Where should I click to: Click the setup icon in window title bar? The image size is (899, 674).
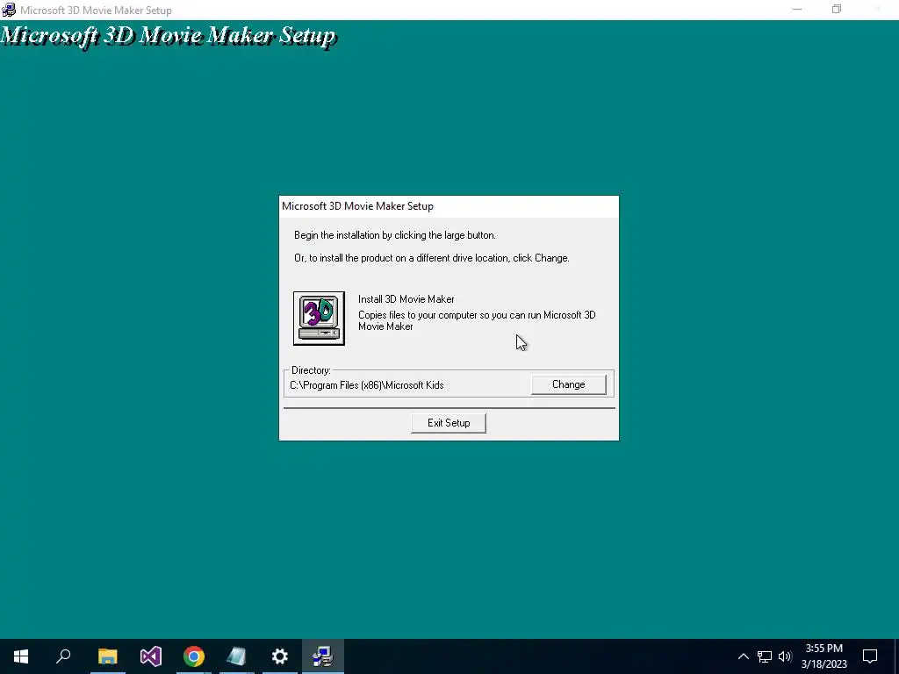[9, 10]
